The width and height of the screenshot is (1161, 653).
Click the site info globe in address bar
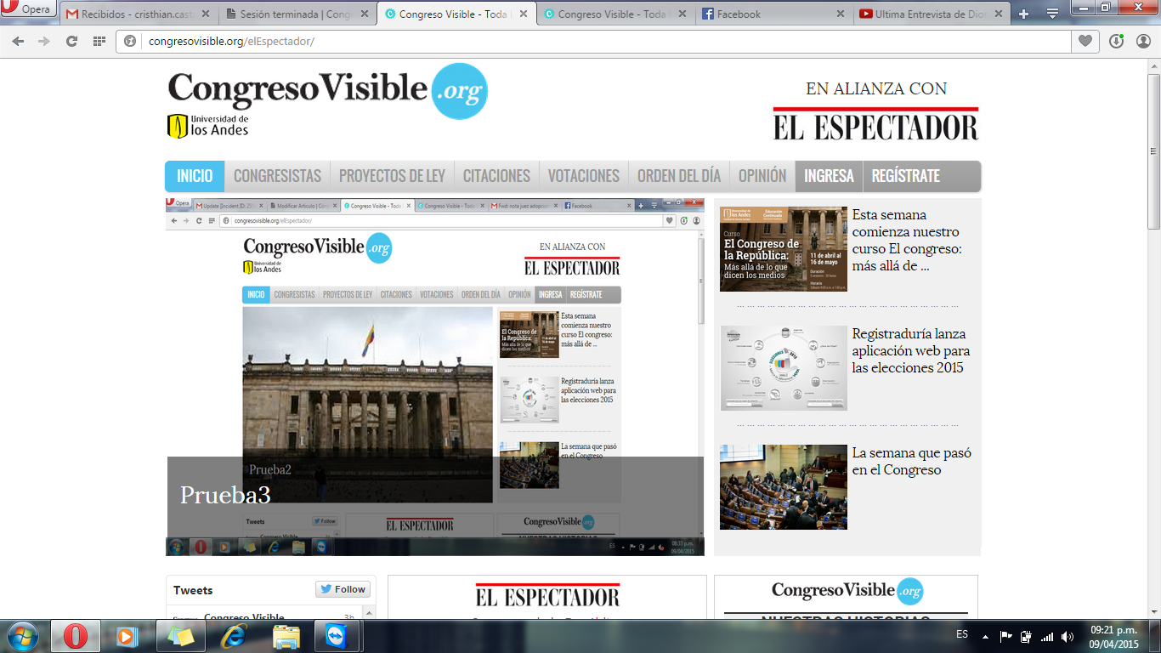pos(131,41)
